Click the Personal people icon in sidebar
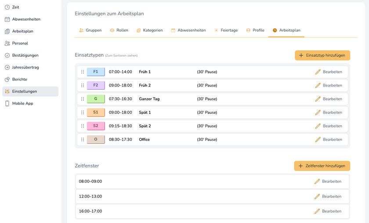Image resolution: width=369 pixels, height=223 pixels. click(7, 43)
